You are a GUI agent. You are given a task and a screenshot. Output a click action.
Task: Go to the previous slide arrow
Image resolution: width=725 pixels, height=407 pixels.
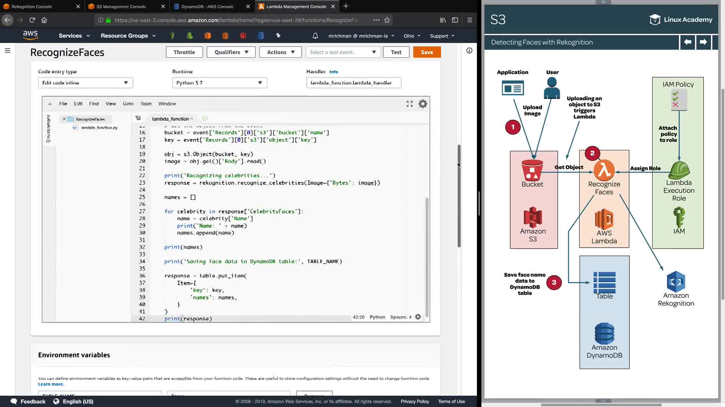tap(688, 42)
